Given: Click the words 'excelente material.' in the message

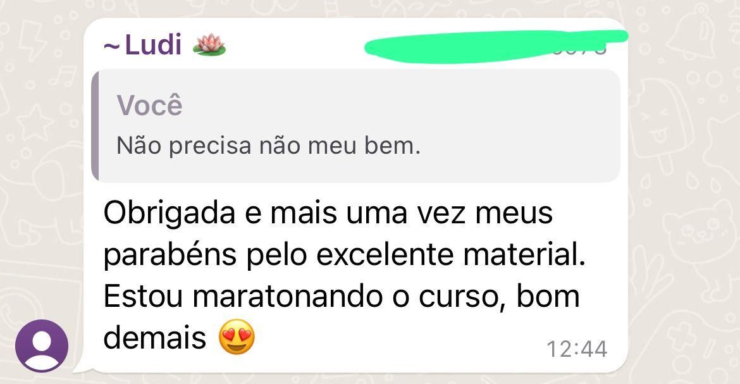Looking at the screenshot, I should pyautogui.click(x=451, y=254).
